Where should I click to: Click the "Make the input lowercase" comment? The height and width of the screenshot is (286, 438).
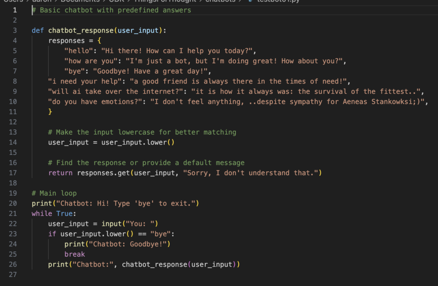coord(142,132)
